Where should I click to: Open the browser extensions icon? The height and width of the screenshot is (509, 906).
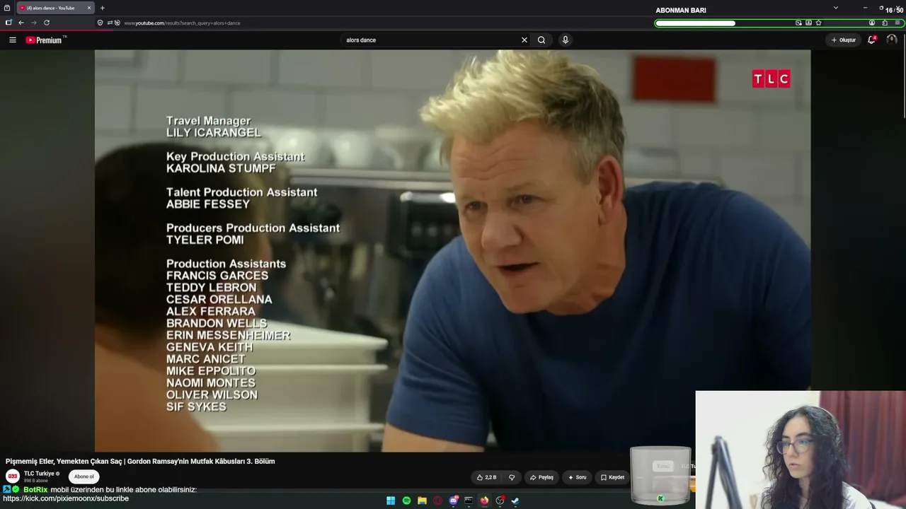pos(885,23)
